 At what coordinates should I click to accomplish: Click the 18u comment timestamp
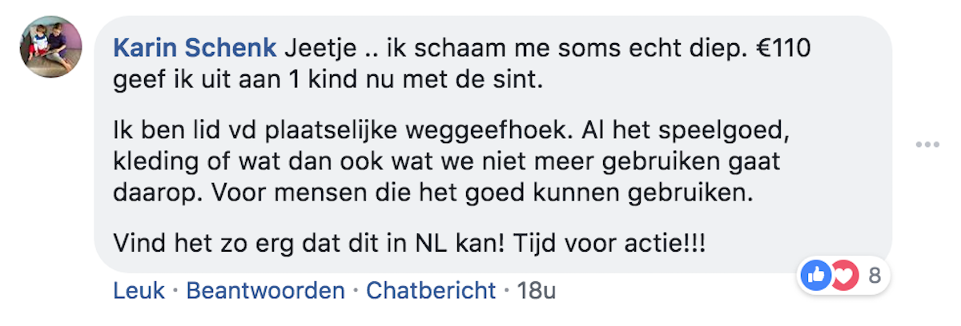(x=537, y=290)
